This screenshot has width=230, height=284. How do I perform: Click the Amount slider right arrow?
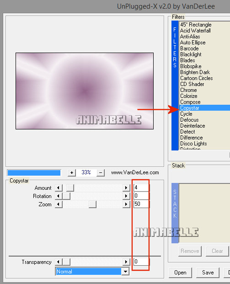126,188
